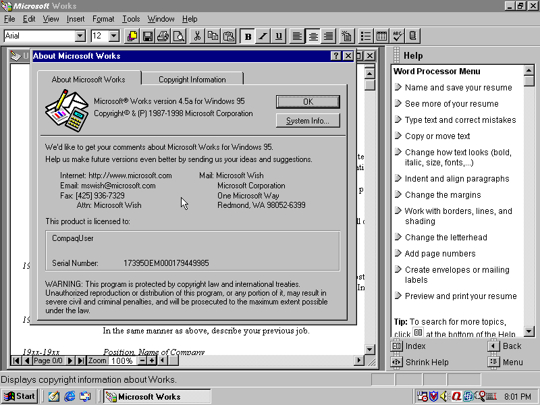Go to first page navigation arrow
540x405 pixels.
coord(16,360)
